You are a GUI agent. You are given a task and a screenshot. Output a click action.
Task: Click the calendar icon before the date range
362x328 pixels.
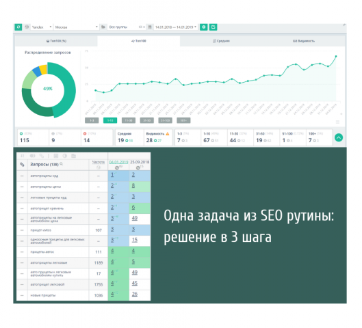click(150, 27)
